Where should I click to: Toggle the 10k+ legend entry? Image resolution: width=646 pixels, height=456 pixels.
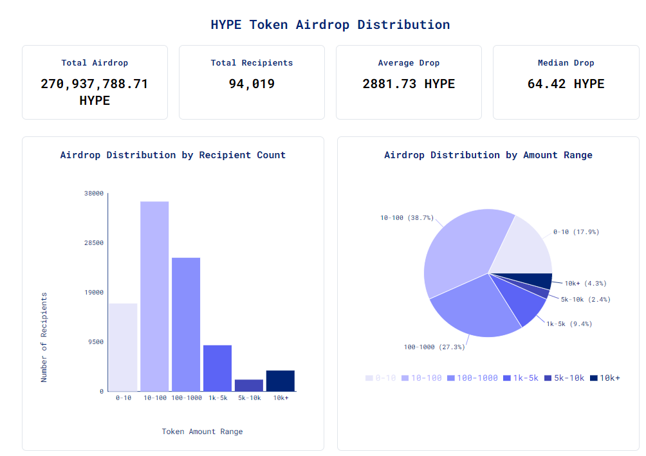[x=605, y=378]
